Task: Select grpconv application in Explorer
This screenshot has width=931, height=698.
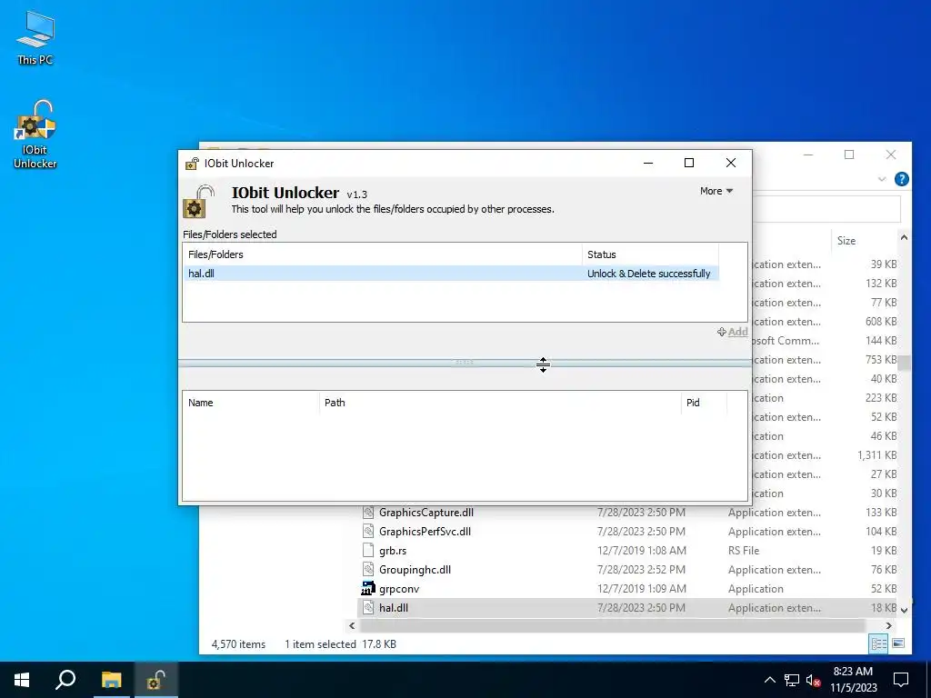Action: tap(399, 589)
